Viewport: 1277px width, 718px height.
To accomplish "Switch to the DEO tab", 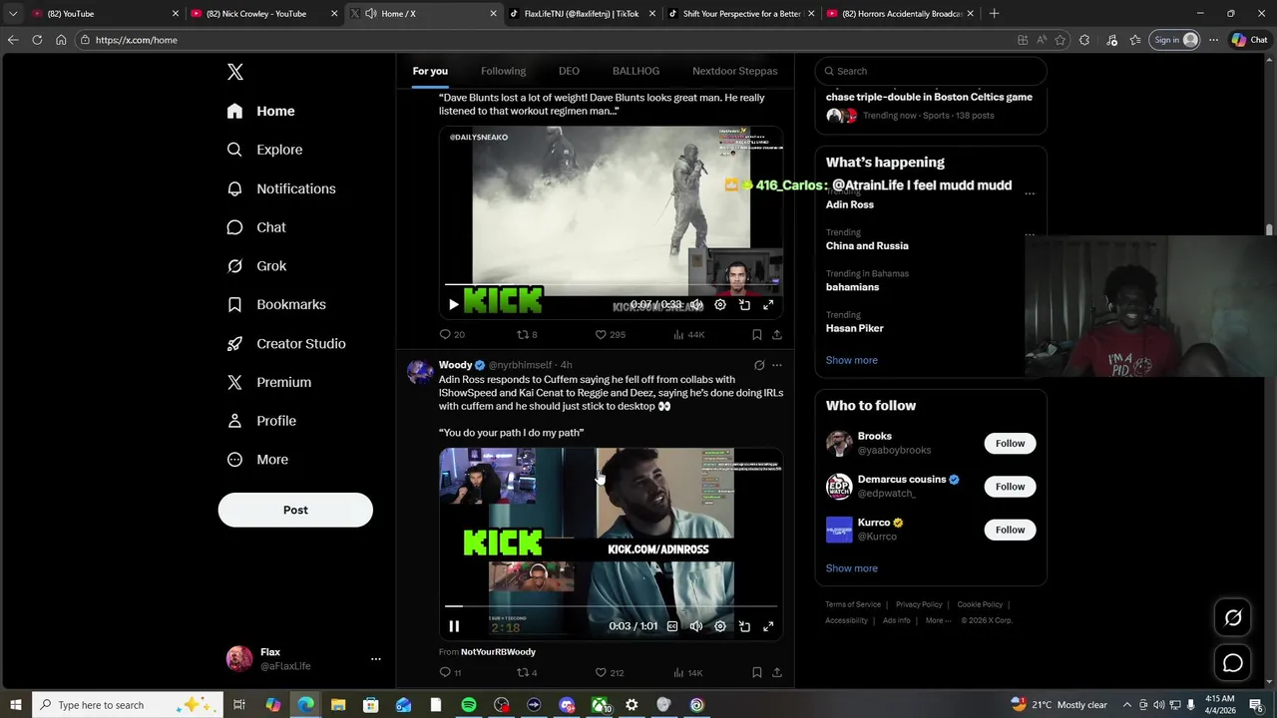I will coord(569,71).
